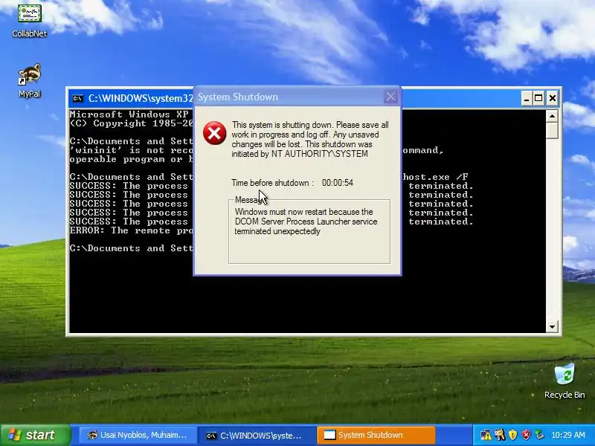595x446 pixels.
Task: Click the disabled close button on System Shutdown
Action: 391,97
